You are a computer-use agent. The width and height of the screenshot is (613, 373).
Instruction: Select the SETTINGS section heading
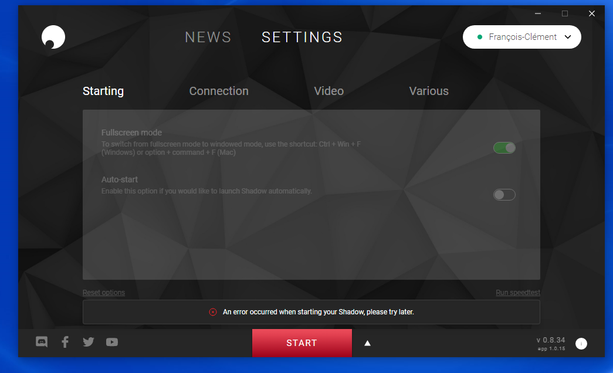tap(302, 38)
